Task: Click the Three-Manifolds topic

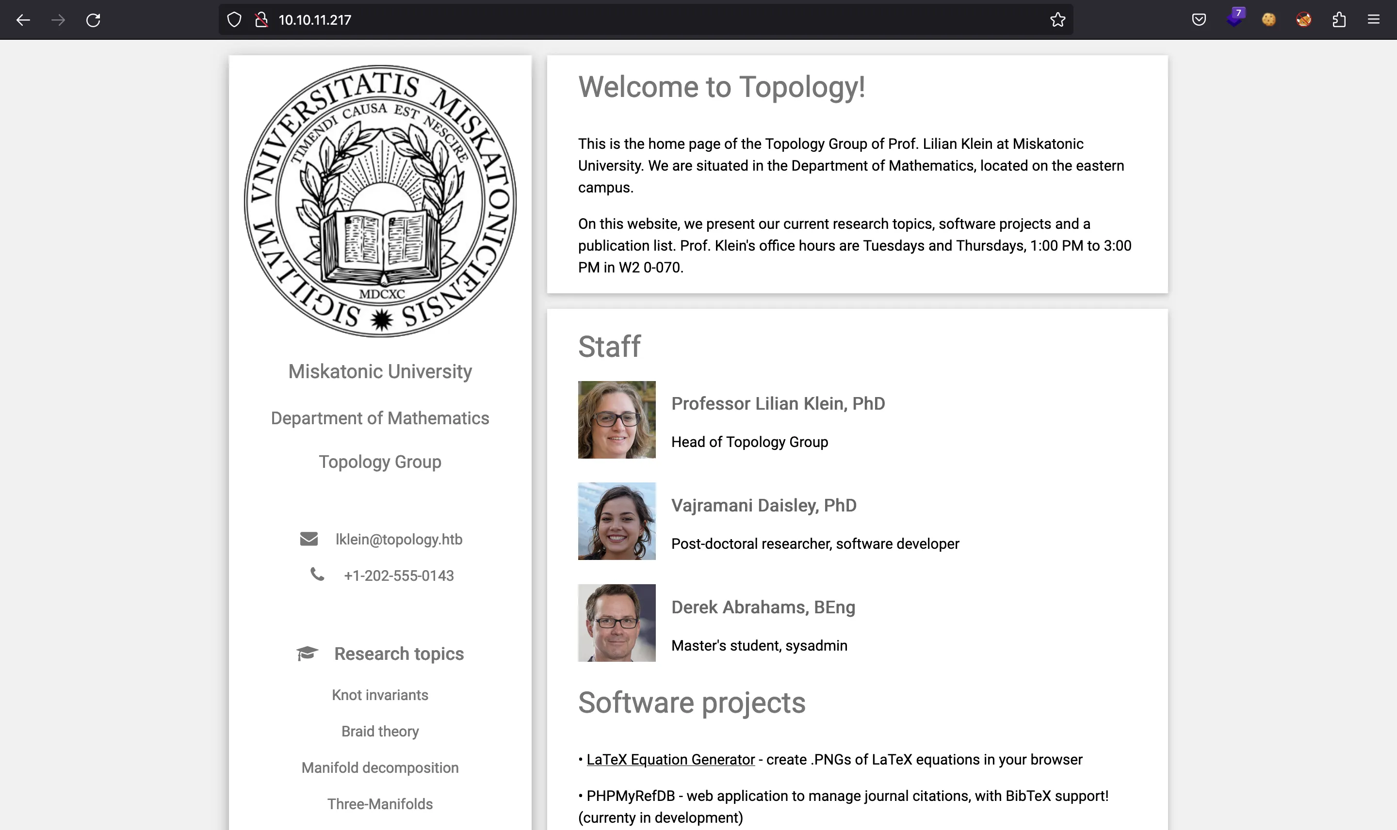Action: (380, 804)
